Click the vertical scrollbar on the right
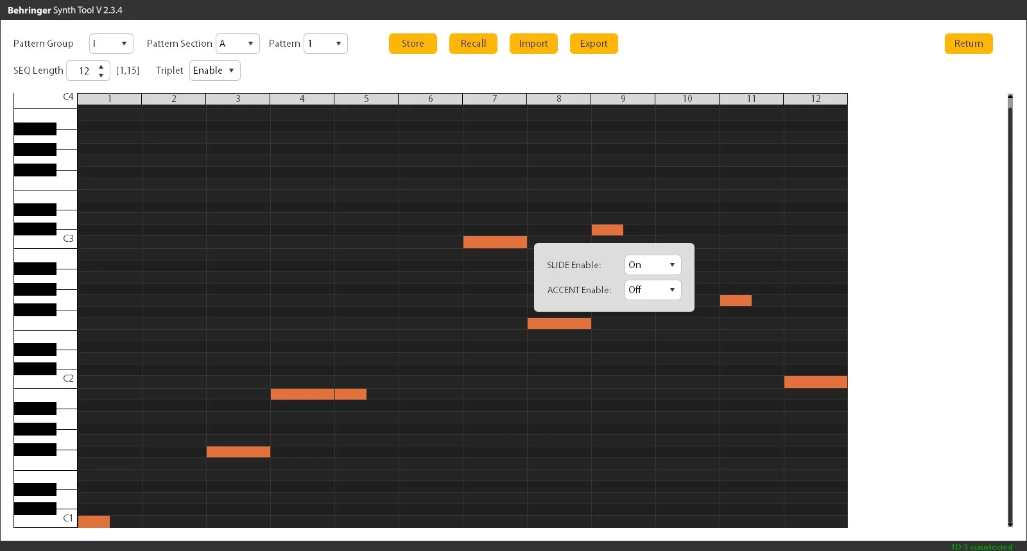The height and width of the screenshot is (551, 1027). [x=1010, y=310]
